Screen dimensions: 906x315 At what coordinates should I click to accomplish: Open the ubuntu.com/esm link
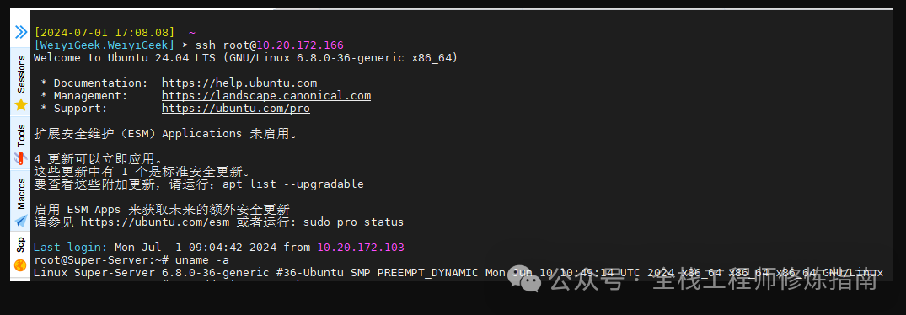point(155,222)
